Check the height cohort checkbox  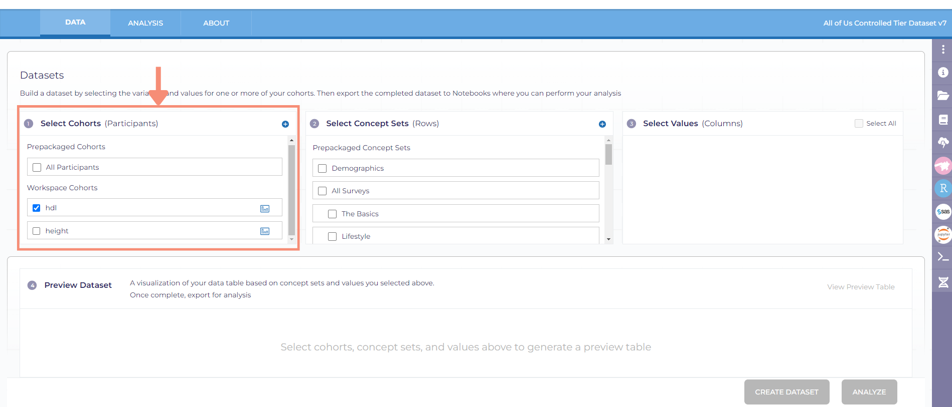pyautogui.click(x=36, y=231)
